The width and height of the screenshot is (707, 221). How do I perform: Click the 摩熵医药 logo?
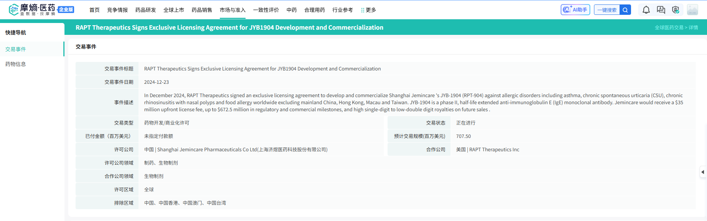32,10
